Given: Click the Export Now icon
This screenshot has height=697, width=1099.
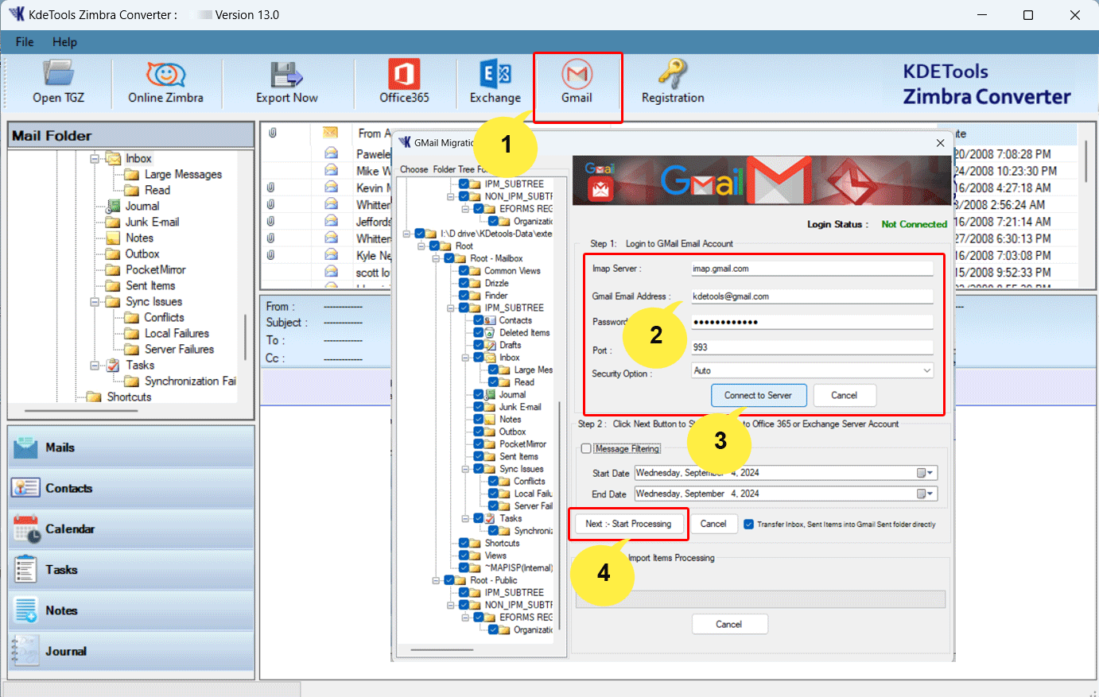Looking at the screenshot, I should (x=286, y=82).
